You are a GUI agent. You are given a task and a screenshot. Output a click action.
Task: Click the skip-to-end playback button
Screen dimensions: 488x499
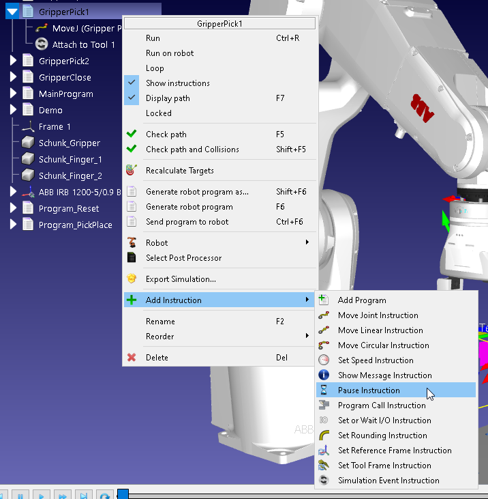coord(84,495)
